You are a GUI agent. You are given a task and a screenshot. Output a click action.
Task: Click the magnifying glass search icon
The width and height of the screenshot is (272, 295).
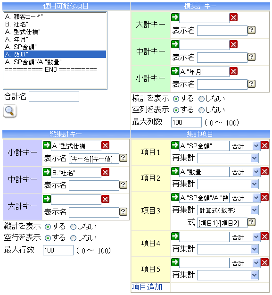point(10,111)
